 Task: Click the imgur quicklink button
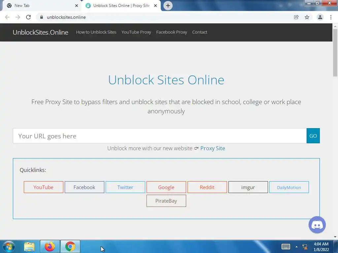pyautogui.click(x=248, y=187)
